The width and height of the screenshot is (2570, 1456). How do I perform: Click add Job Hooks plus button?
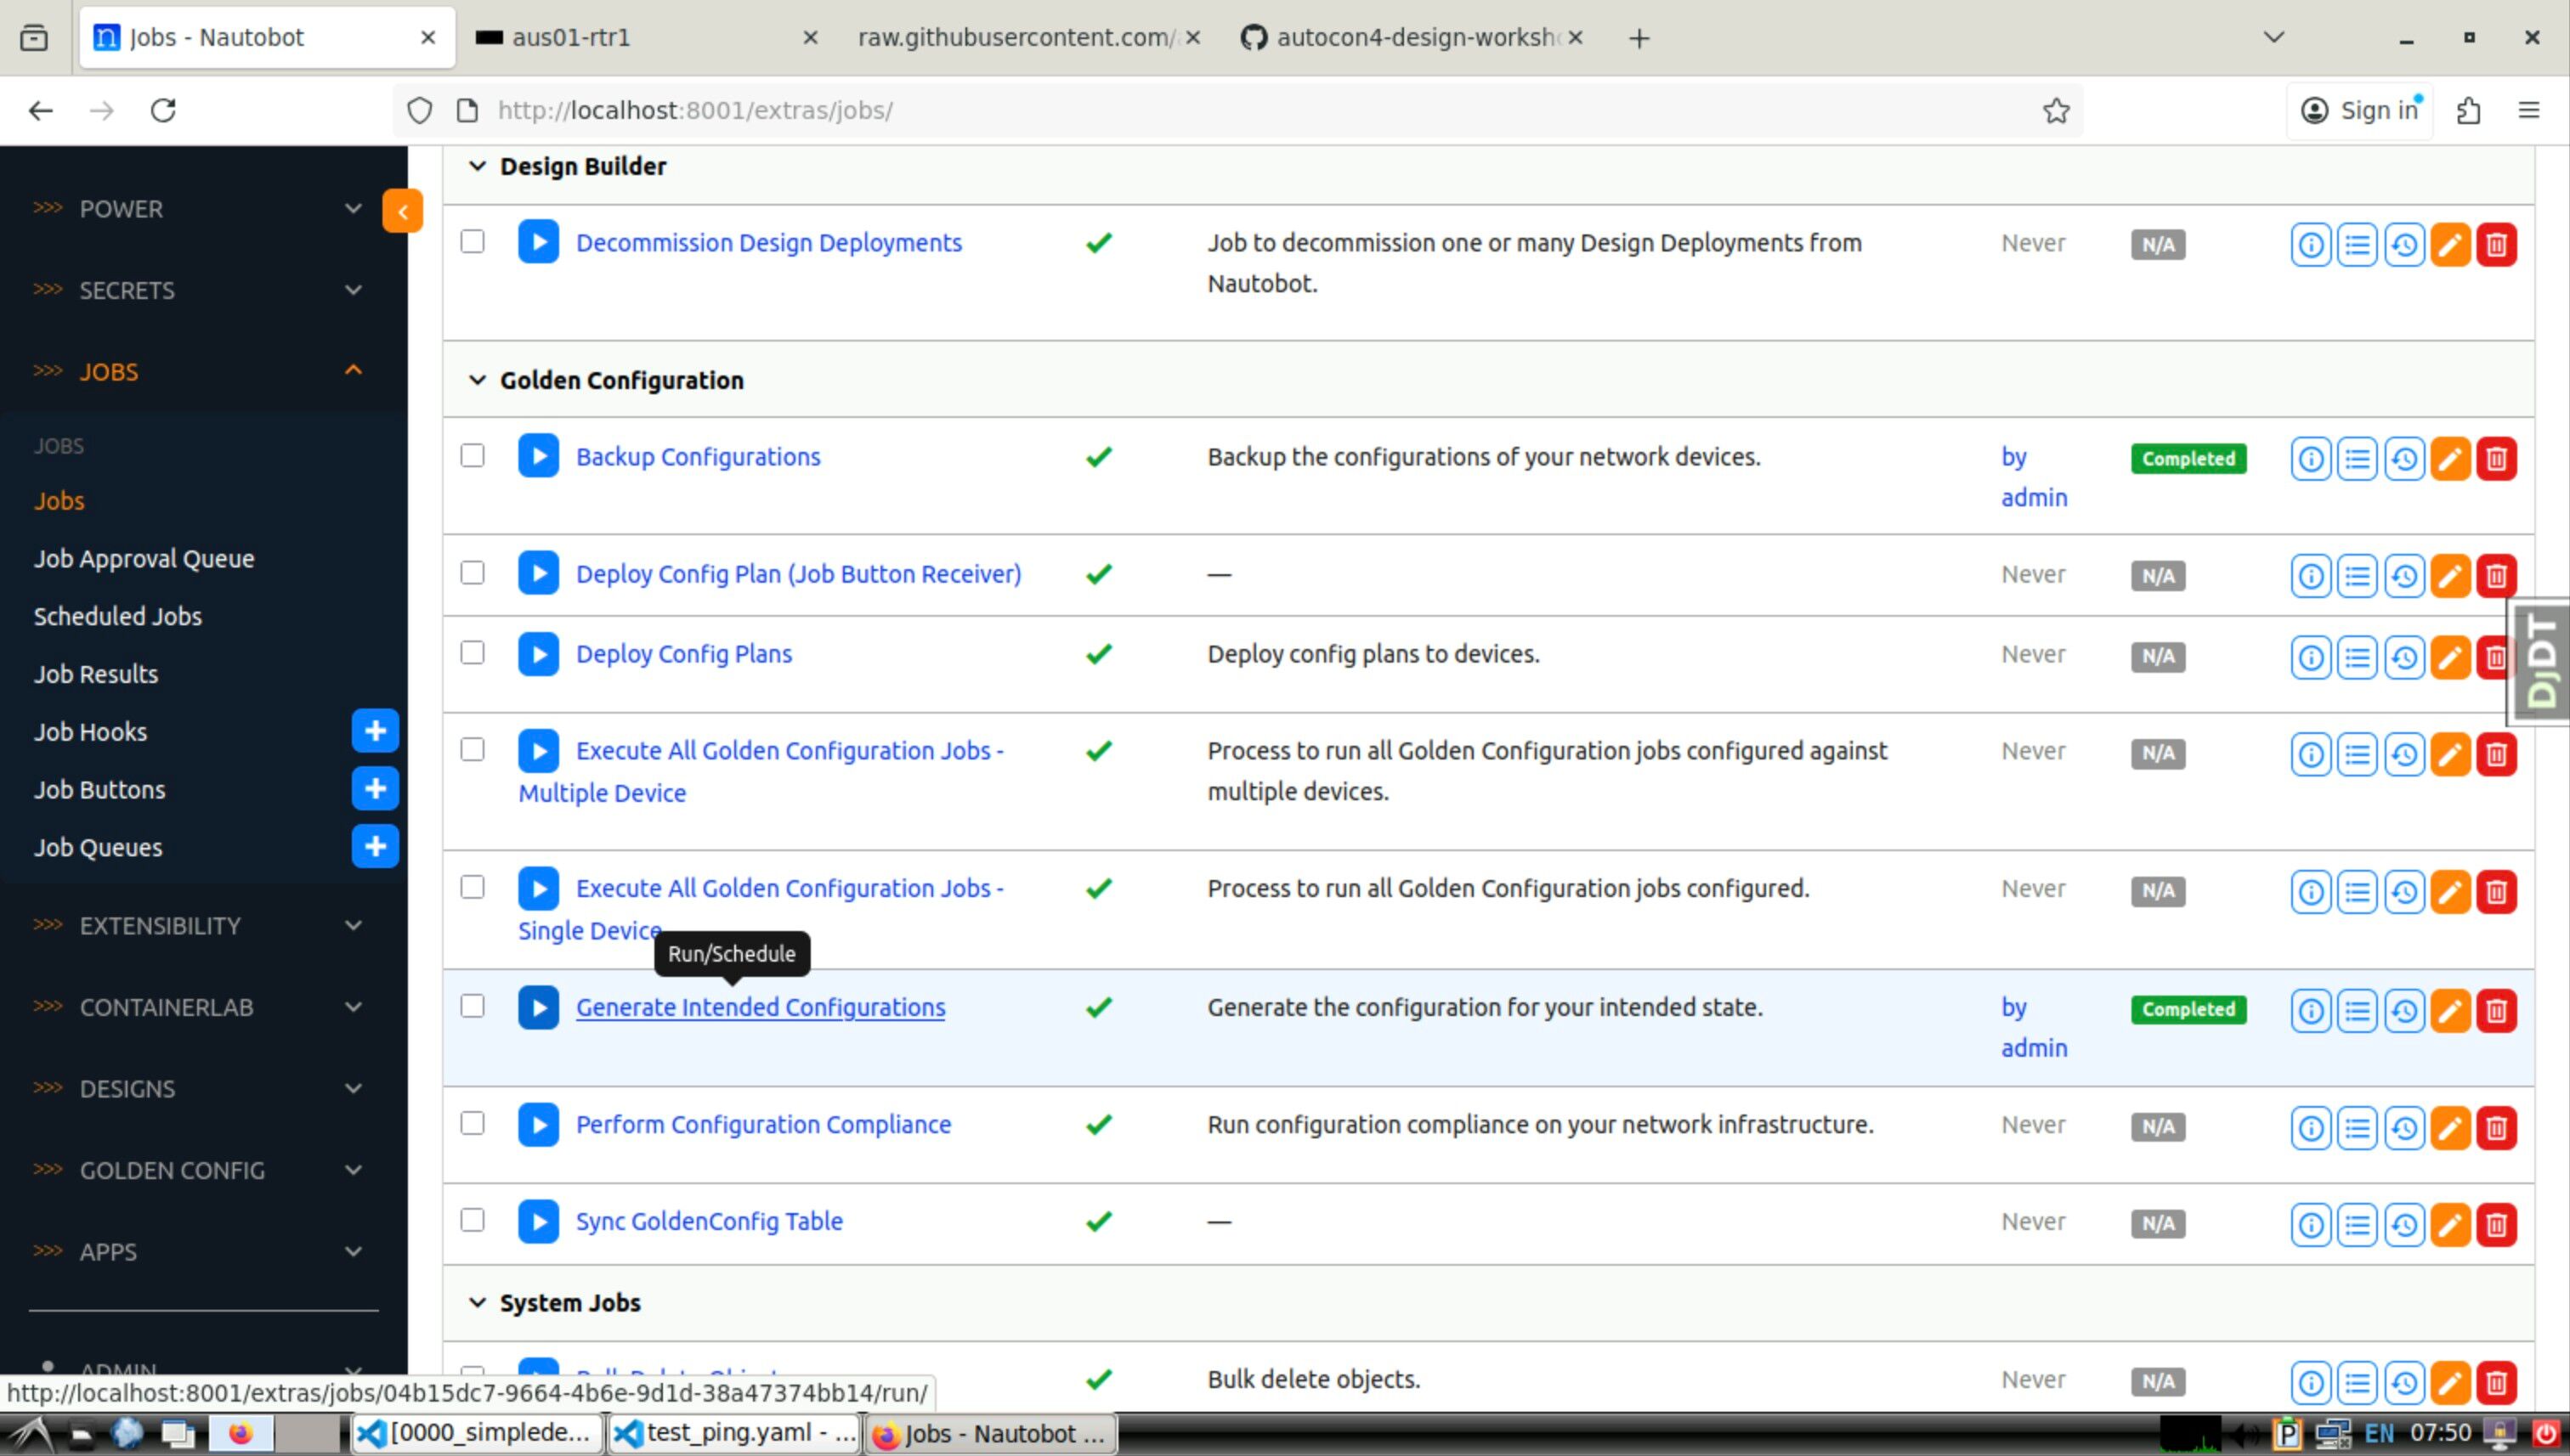(x=375, y=731)
